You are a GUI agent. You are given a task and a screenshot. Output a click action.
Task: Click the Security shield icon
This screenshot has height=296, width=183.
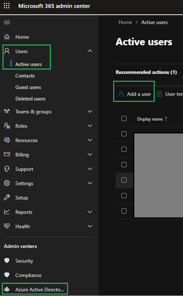tap(7, 260)
